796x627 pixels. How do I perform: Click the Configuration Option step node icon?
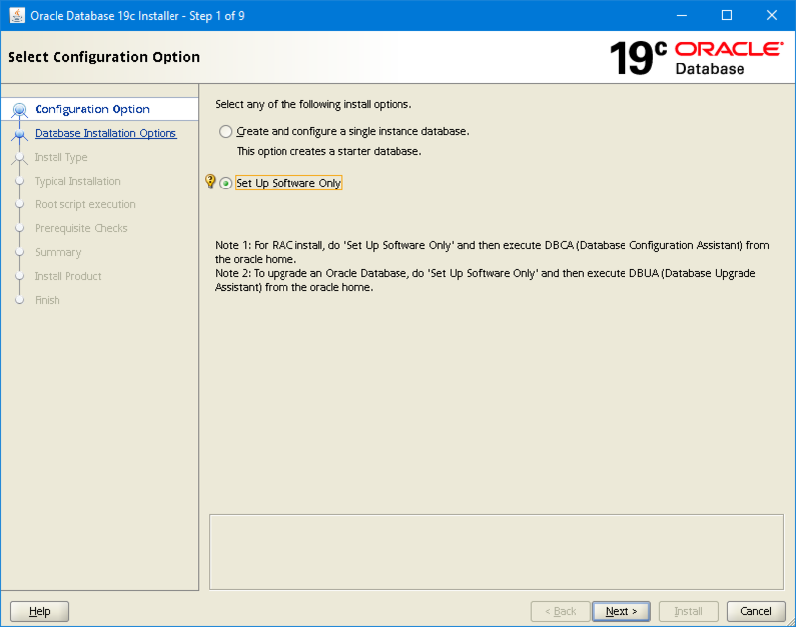click(19, 109)
